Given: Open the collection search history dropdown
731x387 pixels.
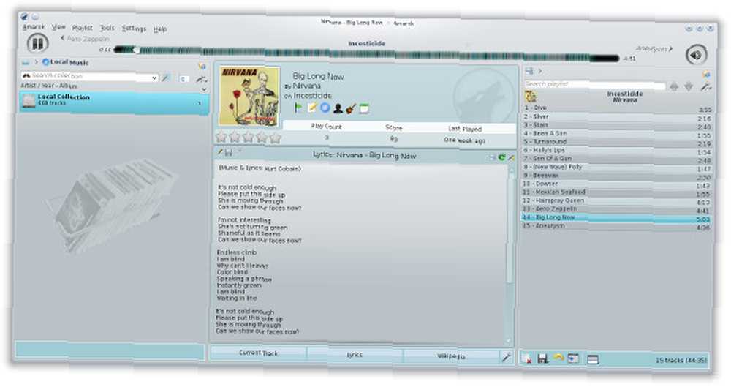Looking at the screenshot, I should click(x=154, y=78).
